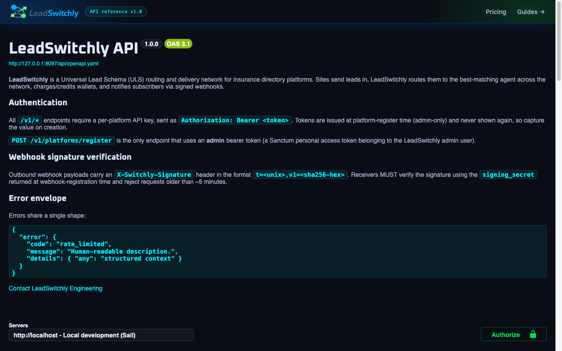Click the Authorization: Bearer <token> code
The width and height of the screenshot is (562, 351).
click(x=235, y=120)
